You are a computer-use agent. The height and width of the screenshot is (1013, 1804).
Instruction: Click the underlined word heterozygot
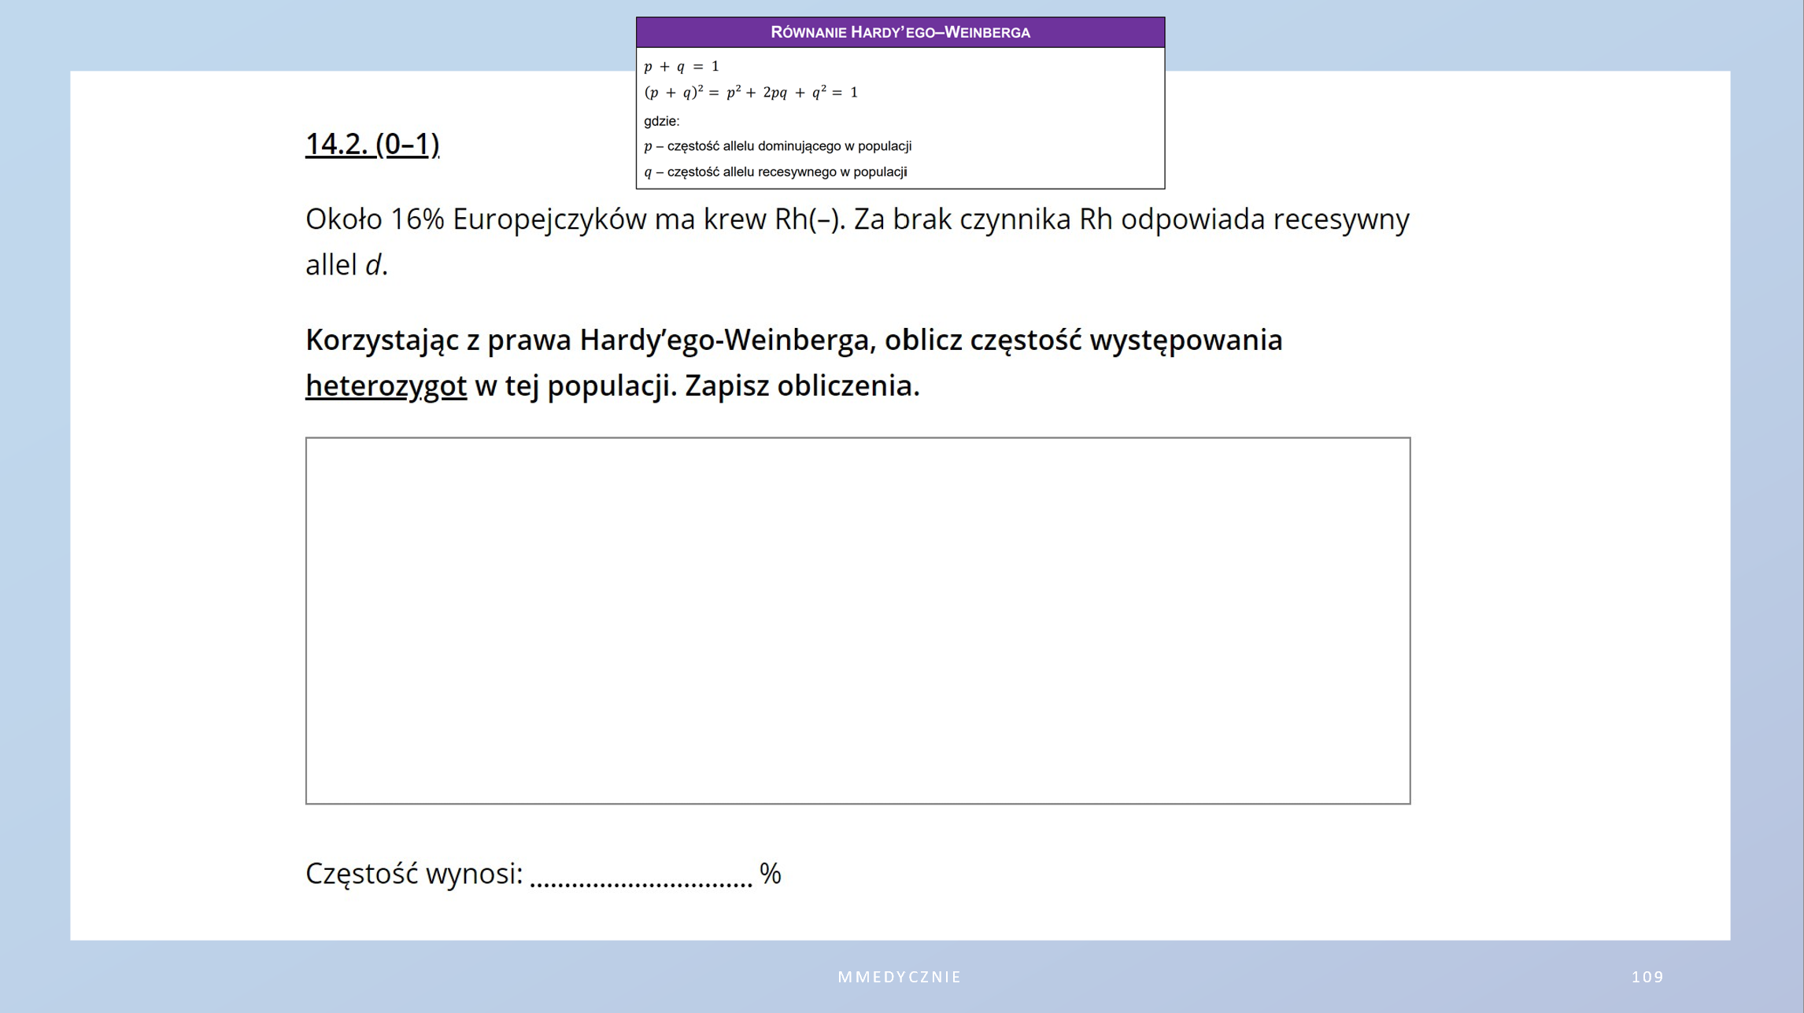[386, 386]
